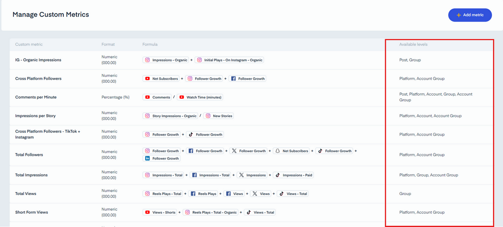Click Facebook icon of Views chip
Viewport: 503px width, 227px height.
pos(228,194)
